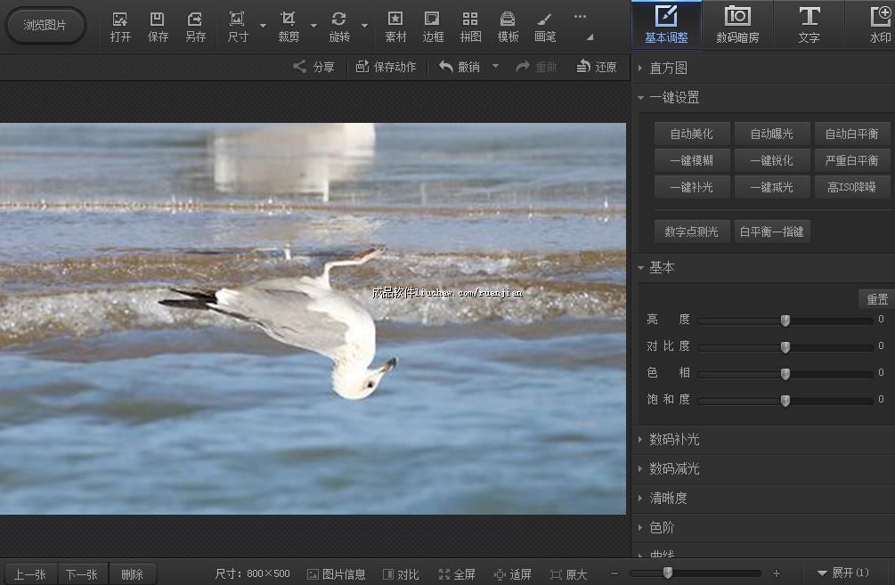This screenshot has width=895, height=585.
Task: Select the 裁剪 (Crop) tool icon
Action: [x=289, y=20]
